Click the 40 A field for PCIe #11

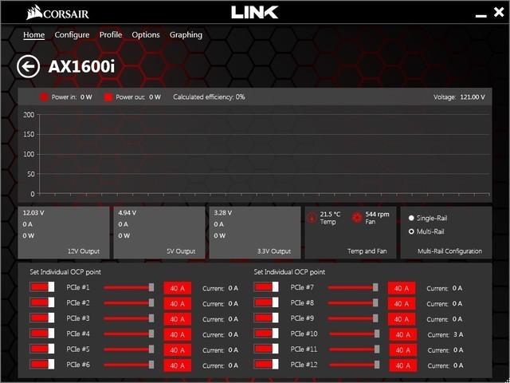(x=403, y=350)
